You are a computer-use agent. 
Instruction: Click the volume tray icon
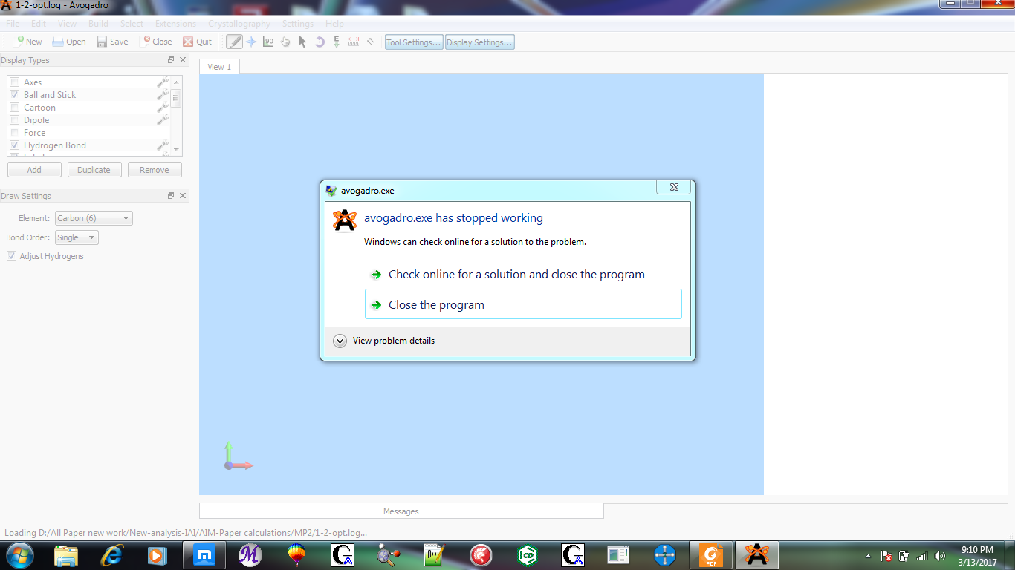click(940, 556)
